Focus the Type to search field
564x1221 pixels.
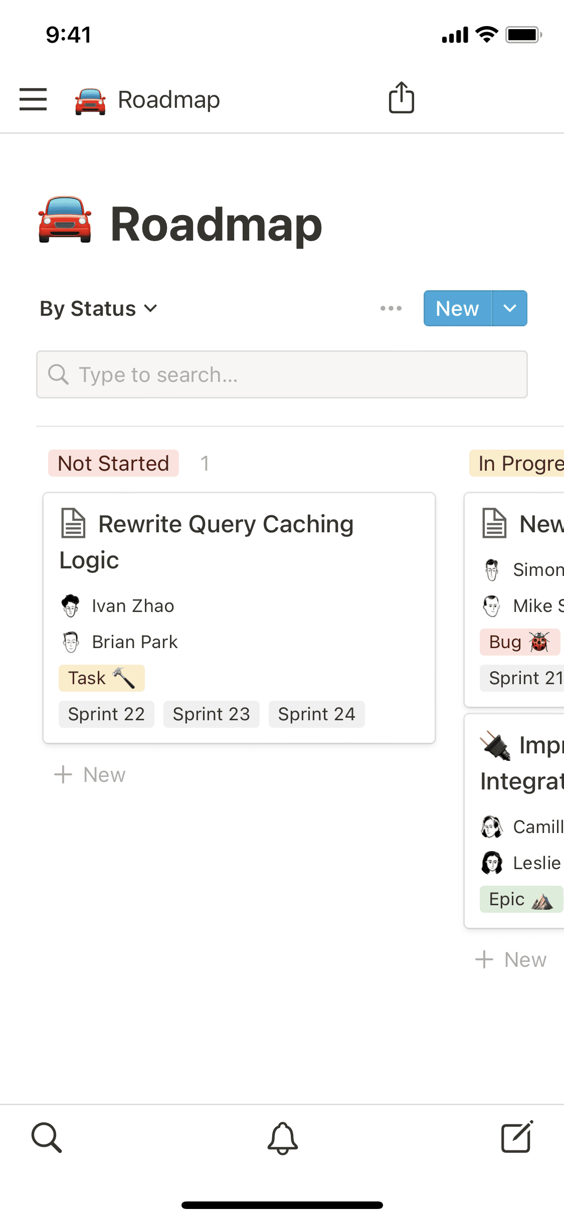pyautogui.click(x=282, y=374)
